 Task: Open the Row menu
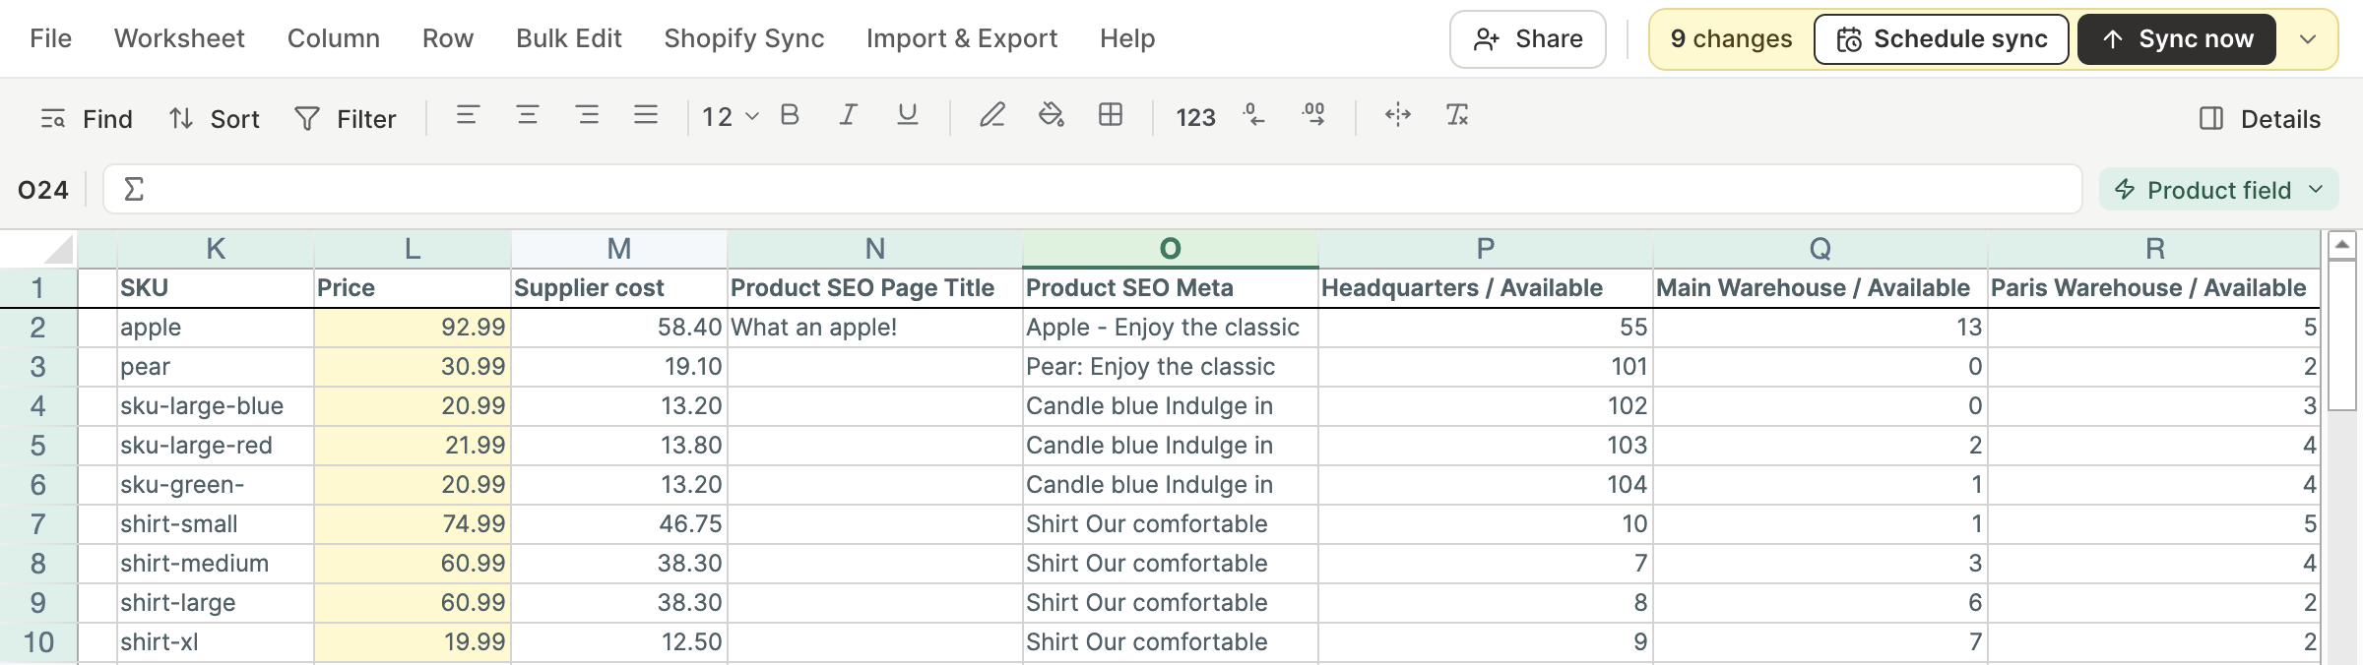448,38
